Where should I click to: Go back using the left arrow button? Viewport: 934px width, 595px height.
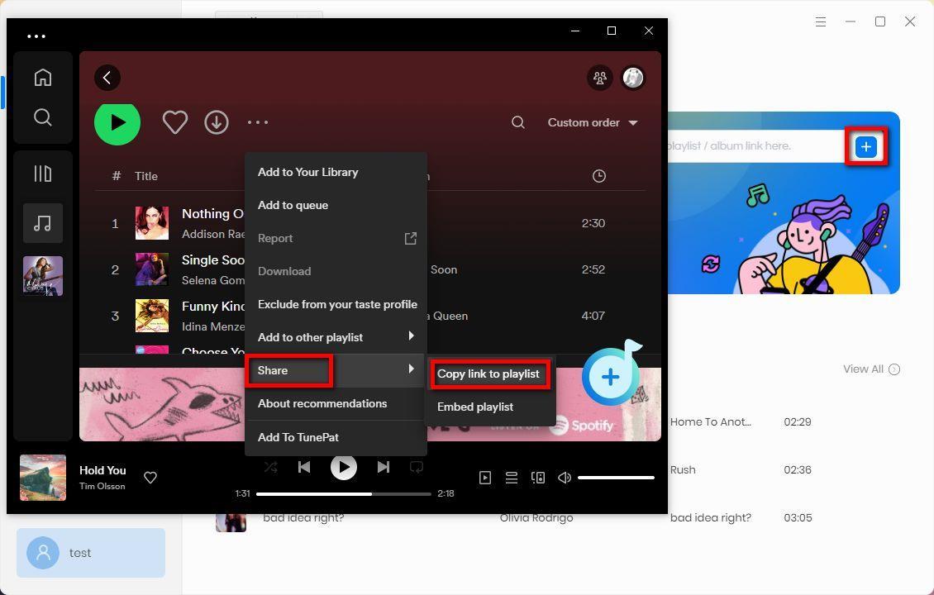point(107,78)
